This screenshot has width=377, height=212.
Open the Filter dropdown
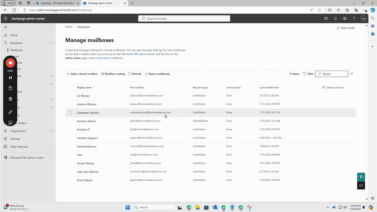click(308, 74)
